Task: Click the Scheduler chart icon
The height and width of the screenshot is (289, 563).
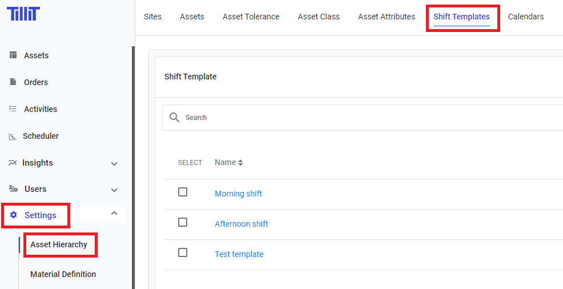Action: (13, 137)
